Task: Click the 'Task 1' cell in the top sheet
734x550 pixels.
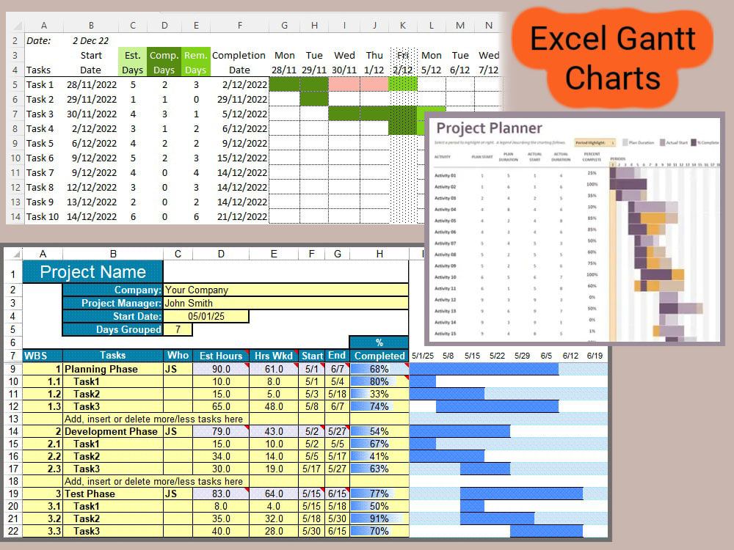Action: [40, 84]
